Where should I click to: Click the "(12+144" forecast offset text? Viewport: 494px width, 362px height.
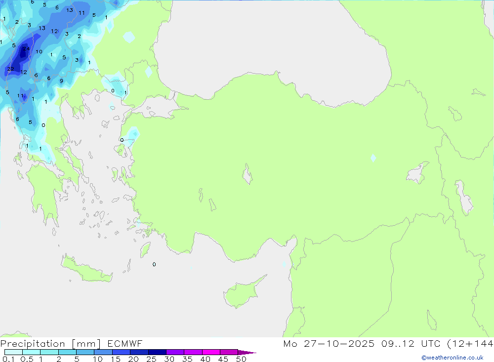pyautogui.click(x=470, y=343)
